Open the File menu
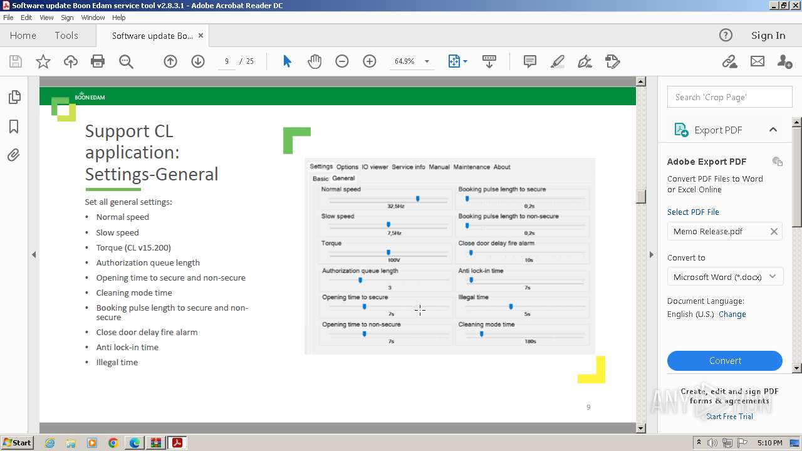 (8, 18)
